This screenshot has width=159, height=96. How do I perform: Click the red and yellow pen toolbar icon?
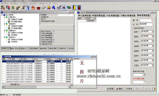click(x=18, y=8)
